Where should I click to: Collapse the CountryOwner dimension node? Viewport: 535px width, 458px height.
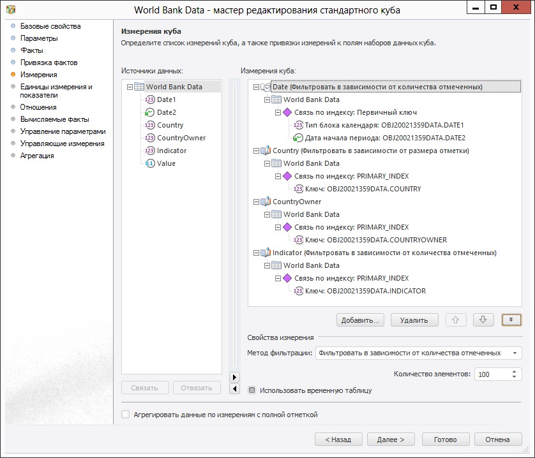point(256,202)
